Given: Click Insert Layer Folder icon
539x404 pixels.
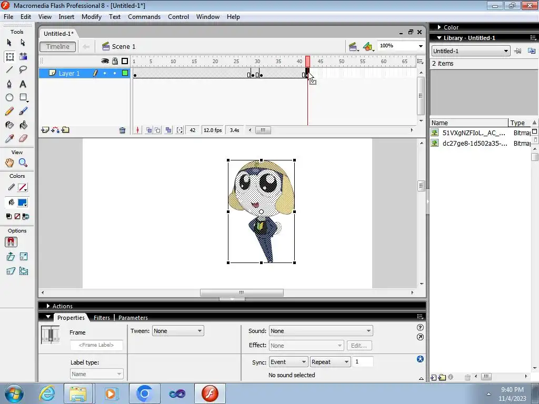Looking at the screenshot, I should point(65,130).
